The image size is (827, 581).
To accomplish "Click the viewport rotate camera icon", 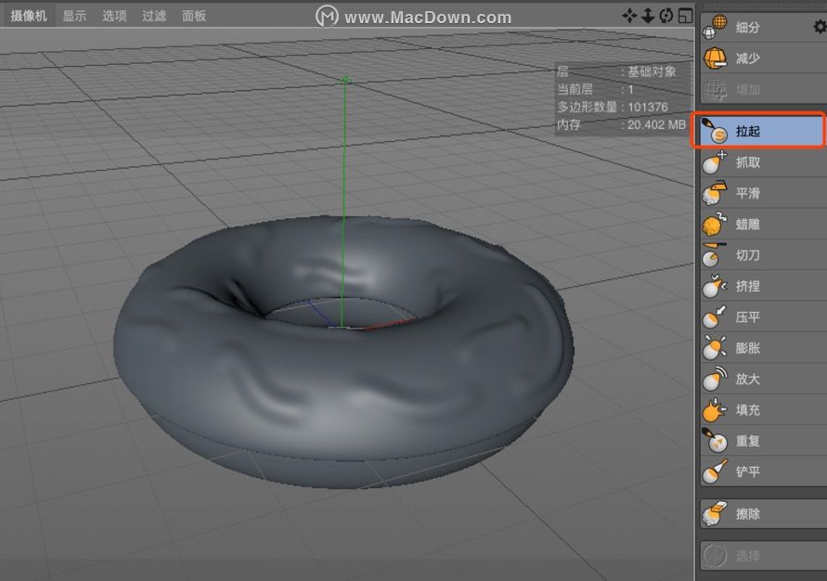I will pos(666,16).
